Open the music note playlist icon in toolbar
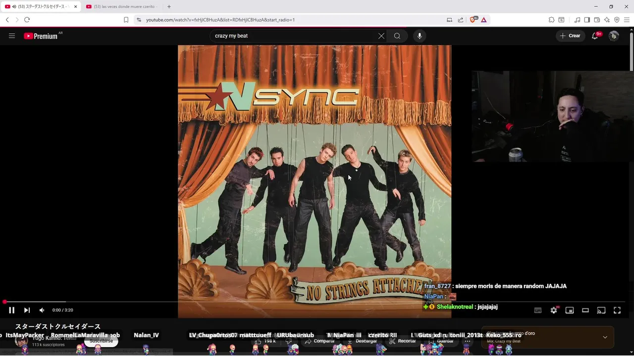Viewport: 634px width, 356px height. pyautogui.click(x=577, y=20)
